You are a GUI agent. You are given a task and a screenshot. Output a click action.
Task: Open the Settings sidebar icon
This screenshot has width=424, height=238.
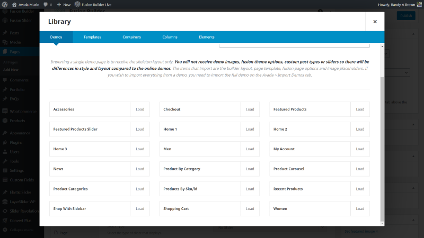(5, 170)
